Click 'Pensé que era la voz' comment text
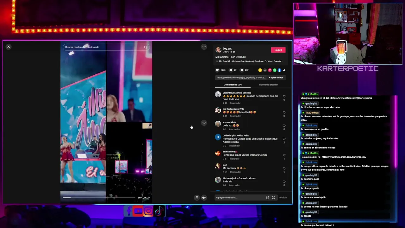The width and height of the screenshot is (405, 228). (x=245, y=155)
